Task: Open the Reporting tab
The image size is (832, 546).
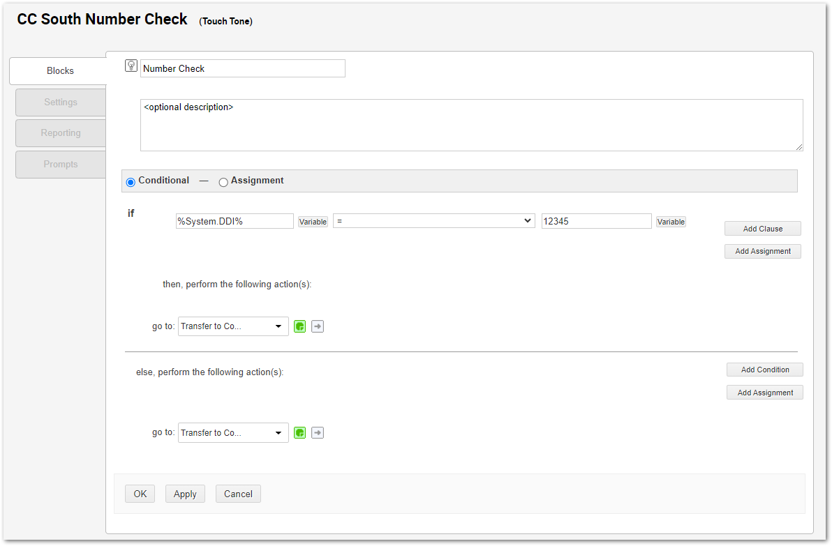Action: tap(61, 133)
